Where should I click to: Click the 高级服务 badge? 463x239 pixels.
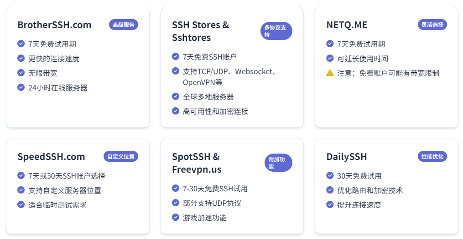coord(124,25)
